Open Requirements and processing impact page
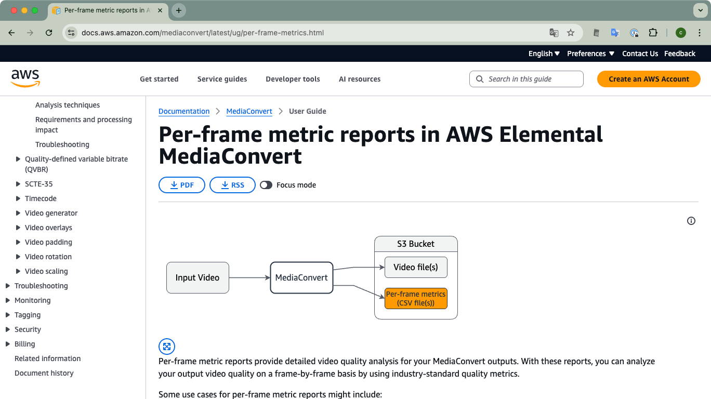Image resolution: width=711 pixels, height=399 pixels. click(x=84, y=125)
